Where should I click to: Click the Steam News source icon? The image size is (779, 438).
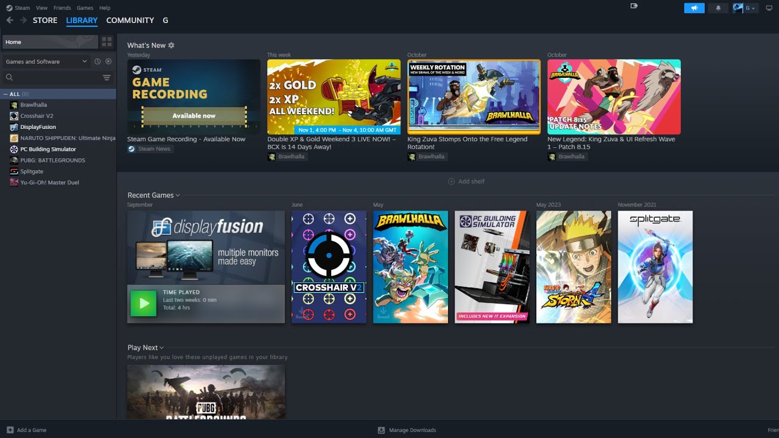(x=131, y=148)
